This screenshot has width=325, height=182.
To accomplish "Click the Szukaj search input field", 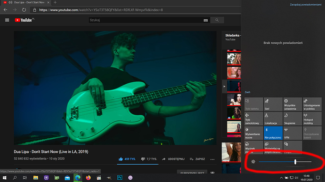I will [145, 20].
